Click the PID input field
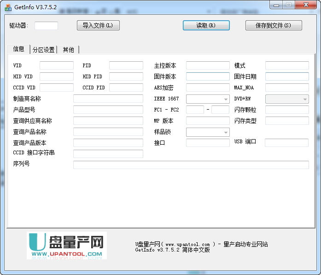Viewport: 321px width, 275px height. point(126,65)
